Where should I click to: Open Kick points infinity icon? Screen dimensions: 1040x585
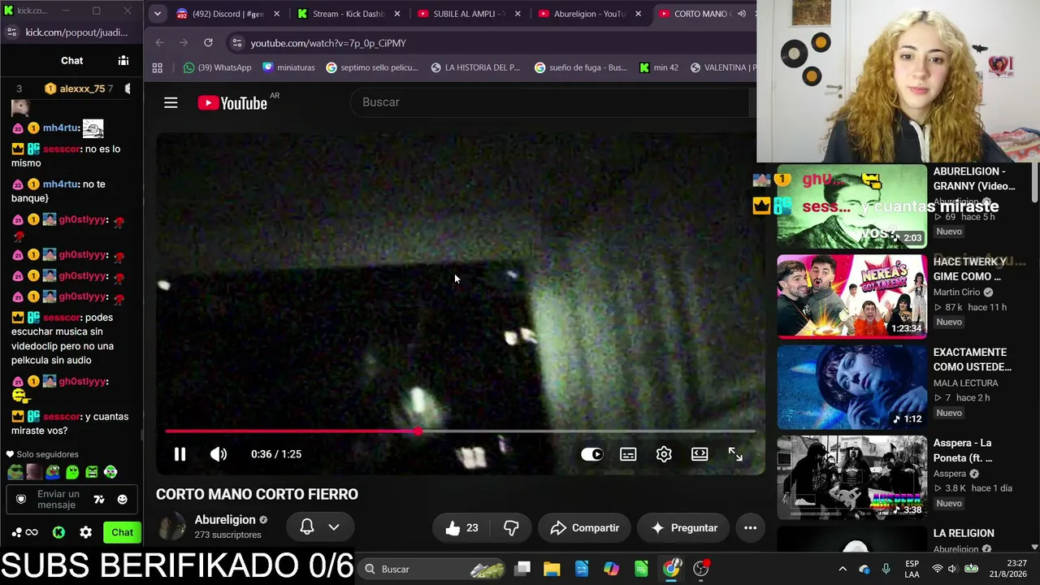point(25,533)
